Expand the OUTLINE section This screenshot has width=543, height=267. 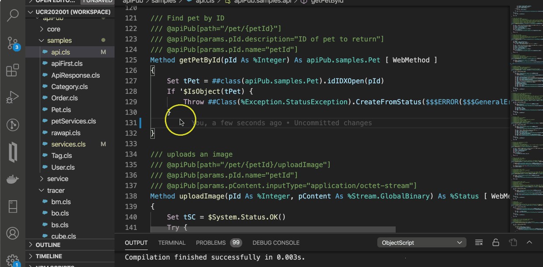[x=48, y=245]
